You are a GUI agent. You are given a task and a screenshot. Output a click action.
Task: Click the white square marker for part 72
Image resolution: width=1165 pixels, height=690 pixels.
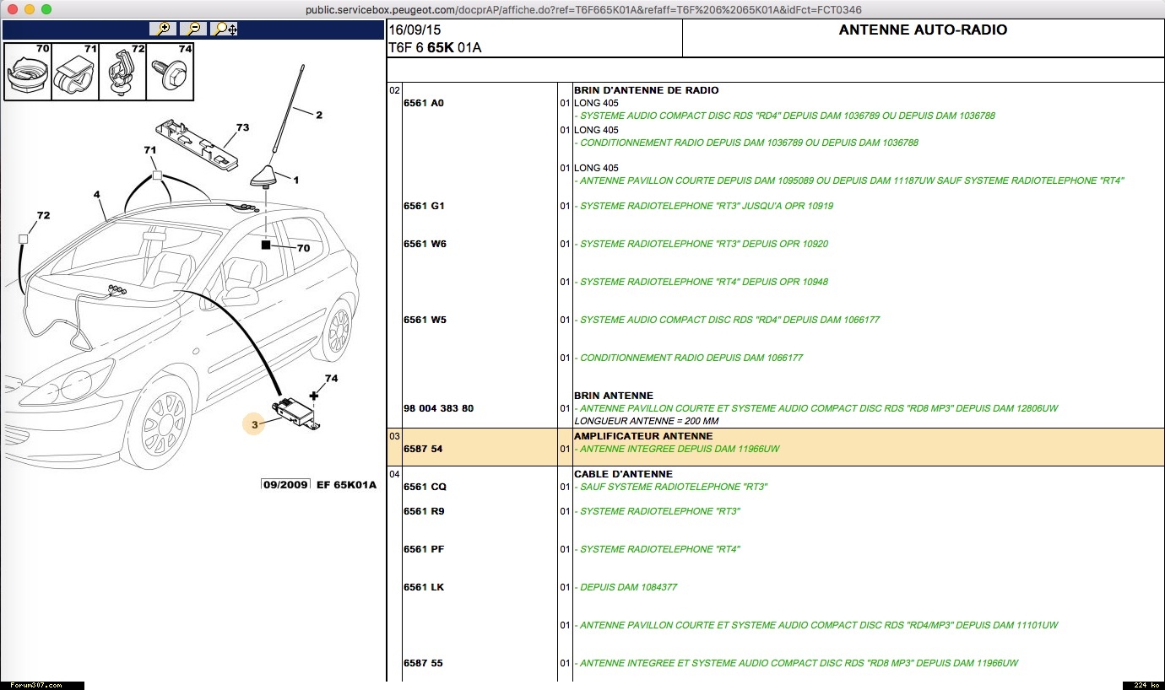click(x=23, y=240)
